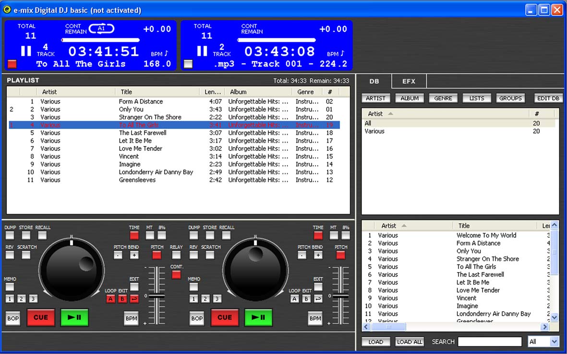
Task: Start playback on the left deck
Action: tap(74, 318)
